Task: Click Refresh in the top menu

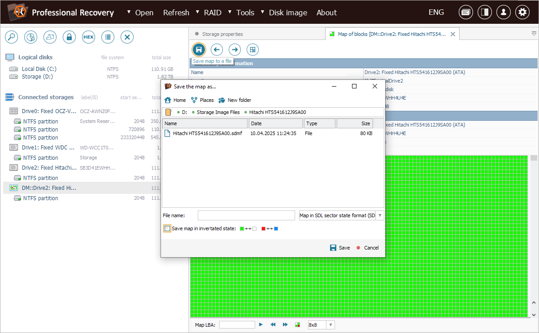Action: click(176, 13)
